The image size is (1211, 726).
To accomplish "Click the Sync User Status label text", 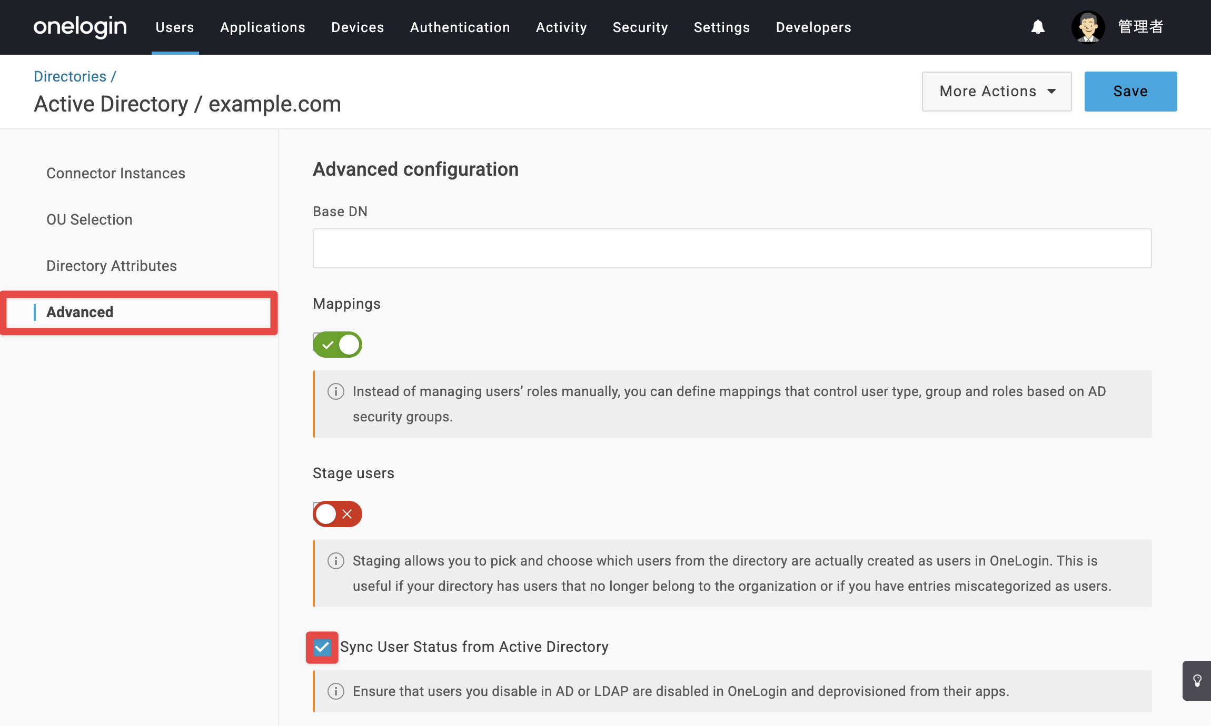I will (x=474, y=647).
